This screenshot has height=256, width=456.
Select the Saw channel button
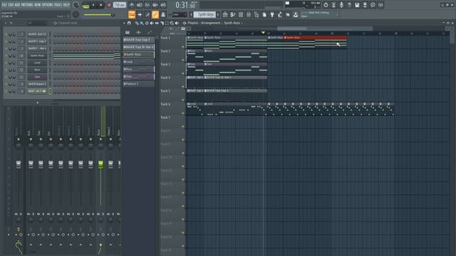(x=37, y=77)
